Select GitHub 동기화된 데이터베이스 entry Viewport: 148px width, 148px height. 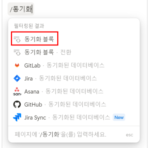coord(74,105)
